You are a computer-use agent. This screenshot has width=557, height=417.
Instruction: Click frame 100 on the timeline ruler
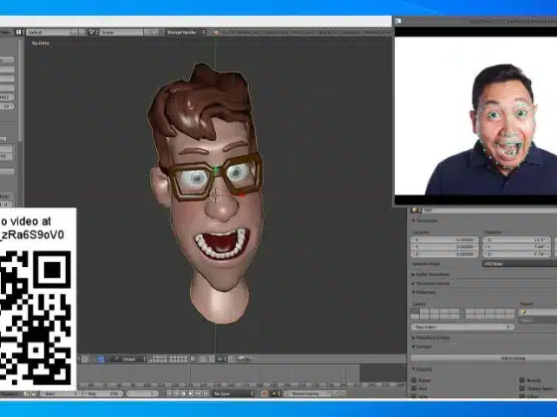147,385
